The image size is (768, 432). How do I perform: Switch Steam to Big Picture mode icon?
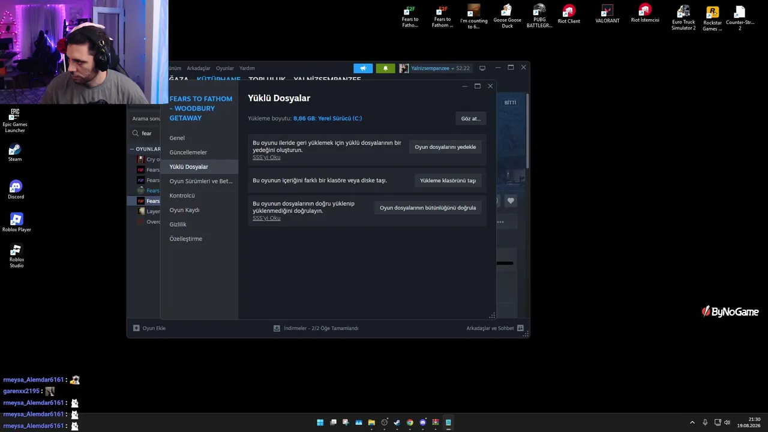(x=482, y=68)
